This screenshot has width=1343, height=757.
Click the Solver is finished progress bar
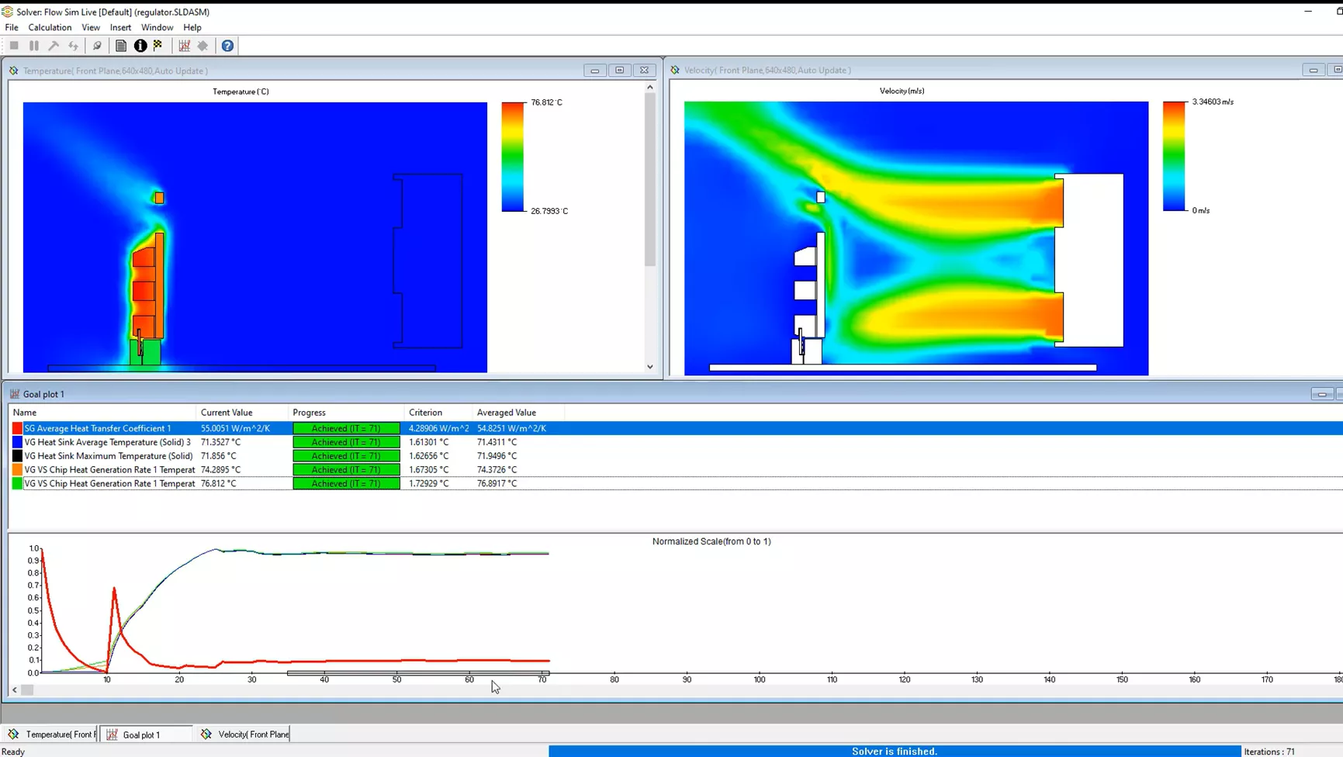[x=892, y=750]
